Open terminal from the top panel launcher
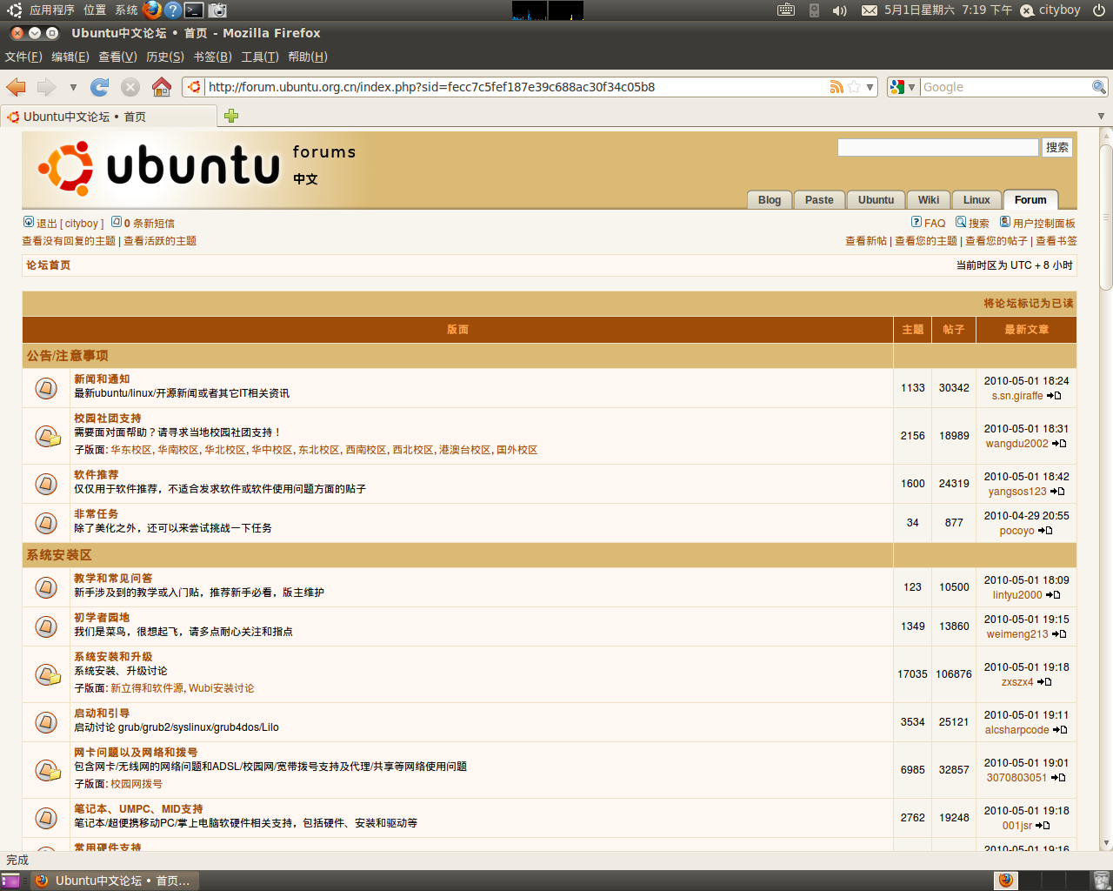This screenshot has width=1113, height=891. [194, 10]
